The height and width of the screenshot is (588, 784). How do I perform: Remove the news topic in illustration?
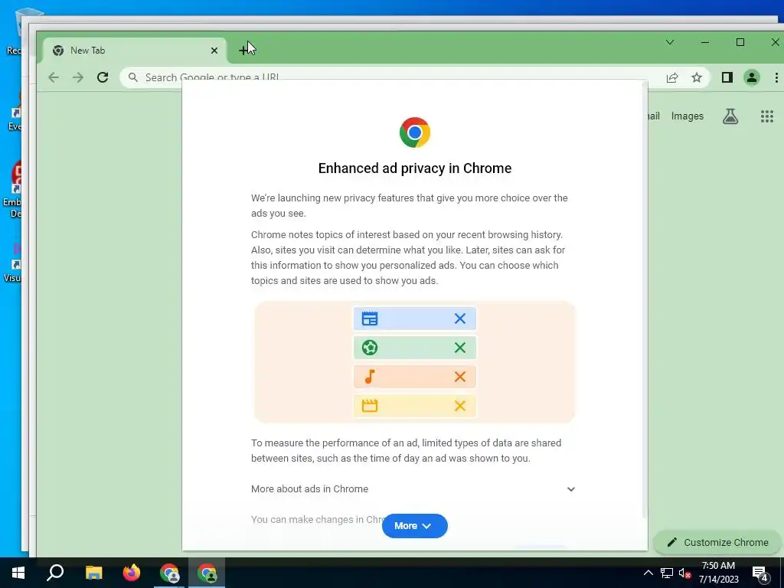460,318
